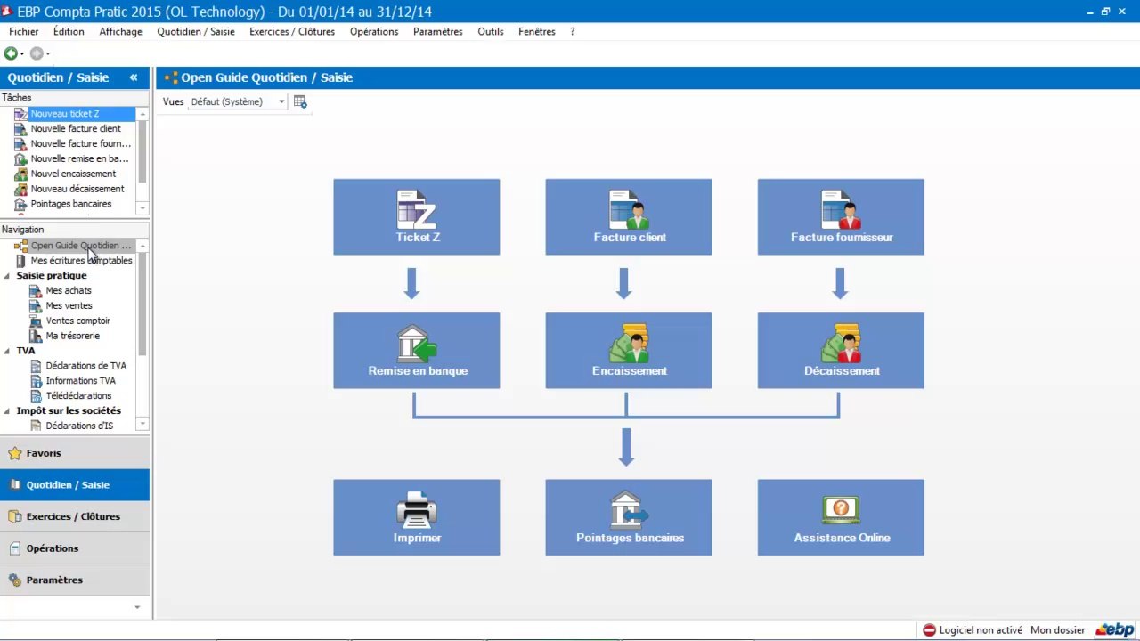This screenshot has height=641, width=1140.
Task: Open the Exercices / Clôtures menu
Action: [x=292, y=32]
